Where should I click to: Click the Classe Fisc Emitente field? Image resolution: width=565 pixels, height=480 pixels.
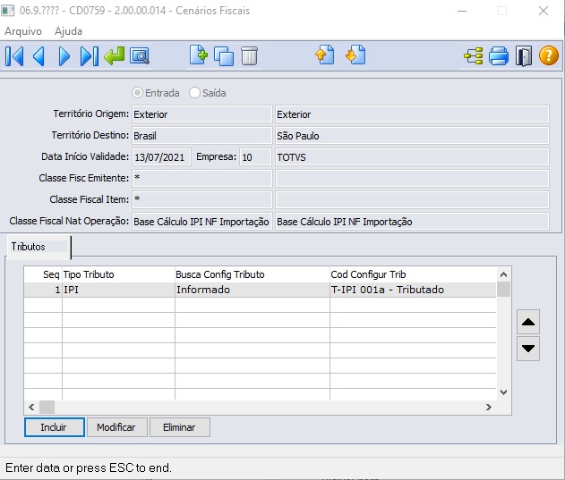[202, 179]
